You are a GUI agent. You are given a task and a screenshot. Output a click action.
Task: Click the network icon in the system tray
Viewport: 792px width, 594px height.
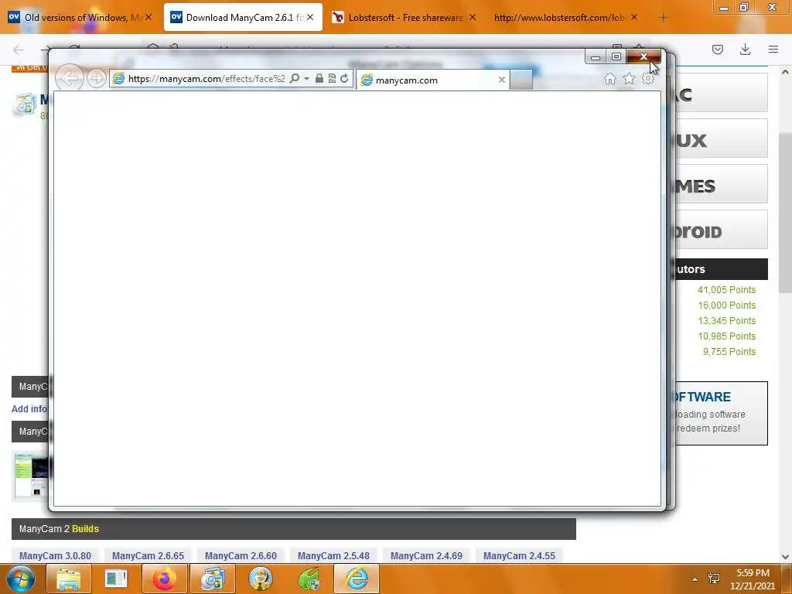[x=714, y=579]
